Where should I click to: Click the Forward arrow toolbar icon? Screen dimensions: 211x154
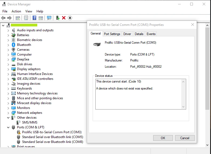click(9, 18)
